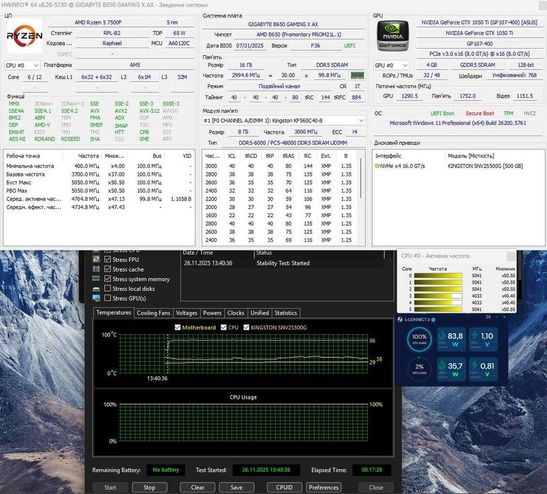Screen dimensions: 547x494
Task: Click the 'UEFI Boot' label
Action: pyautogui.click(x=442, y=114)
